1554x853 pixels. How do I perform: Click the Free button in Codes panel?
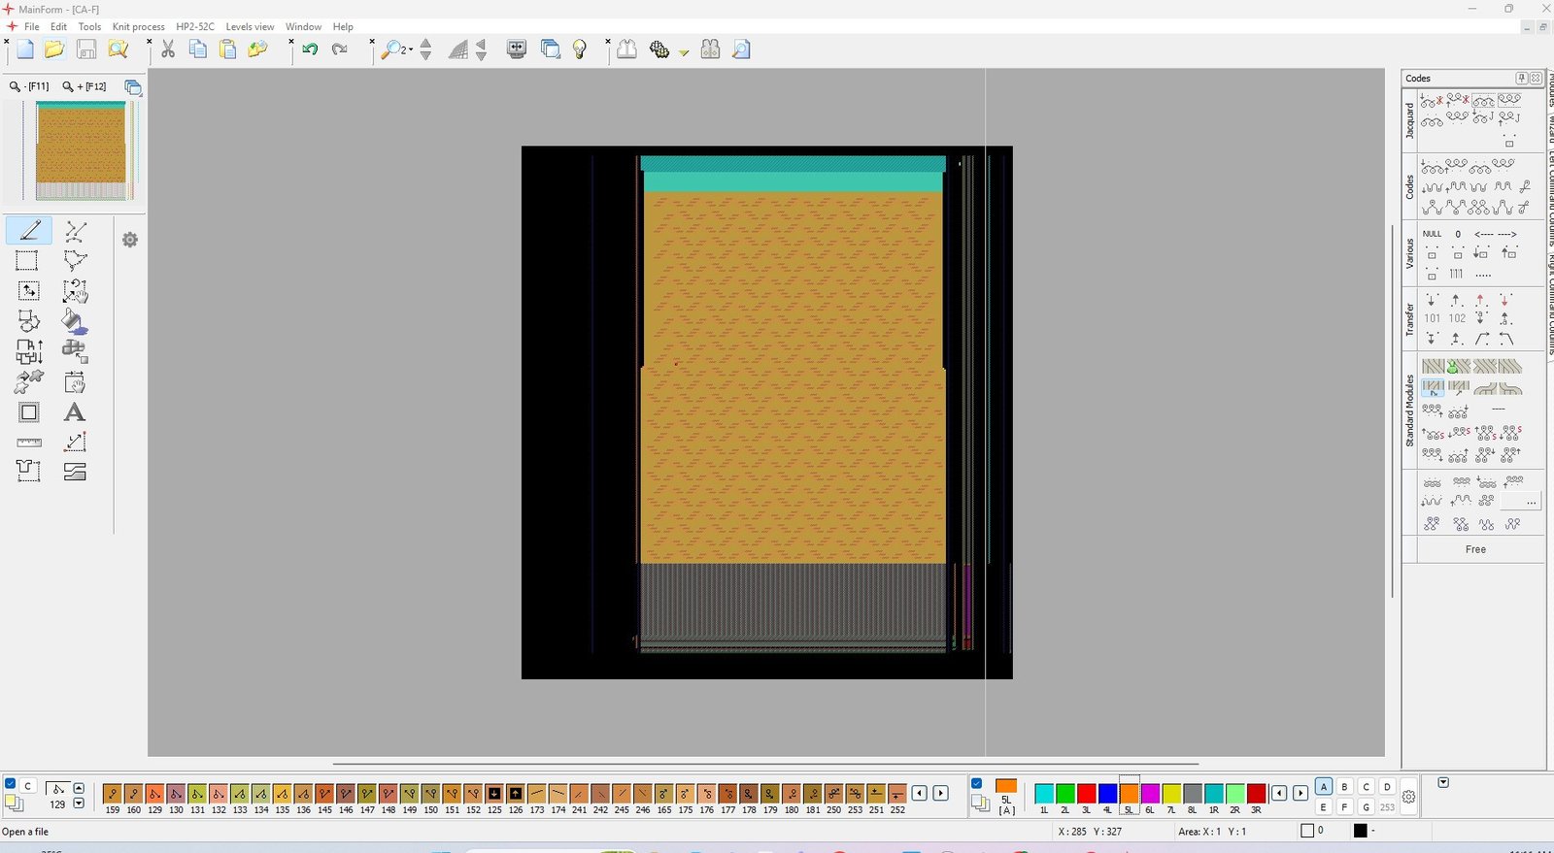[x=1474, y=549]
